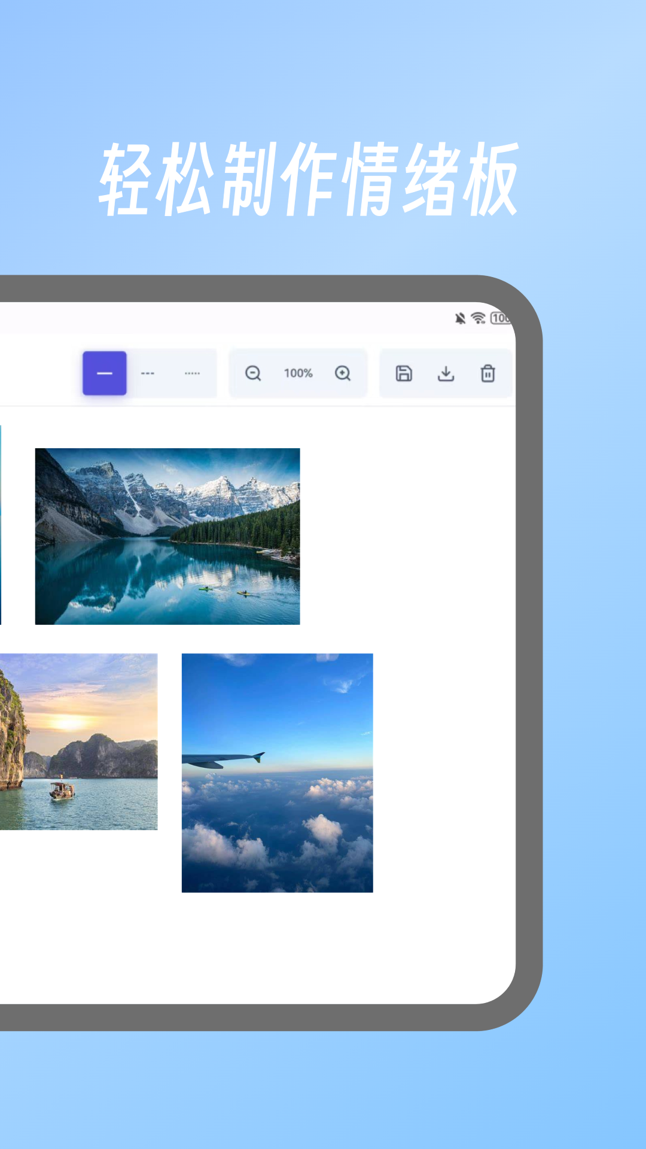Select the airplane wing clouds photo

[277, 773]
